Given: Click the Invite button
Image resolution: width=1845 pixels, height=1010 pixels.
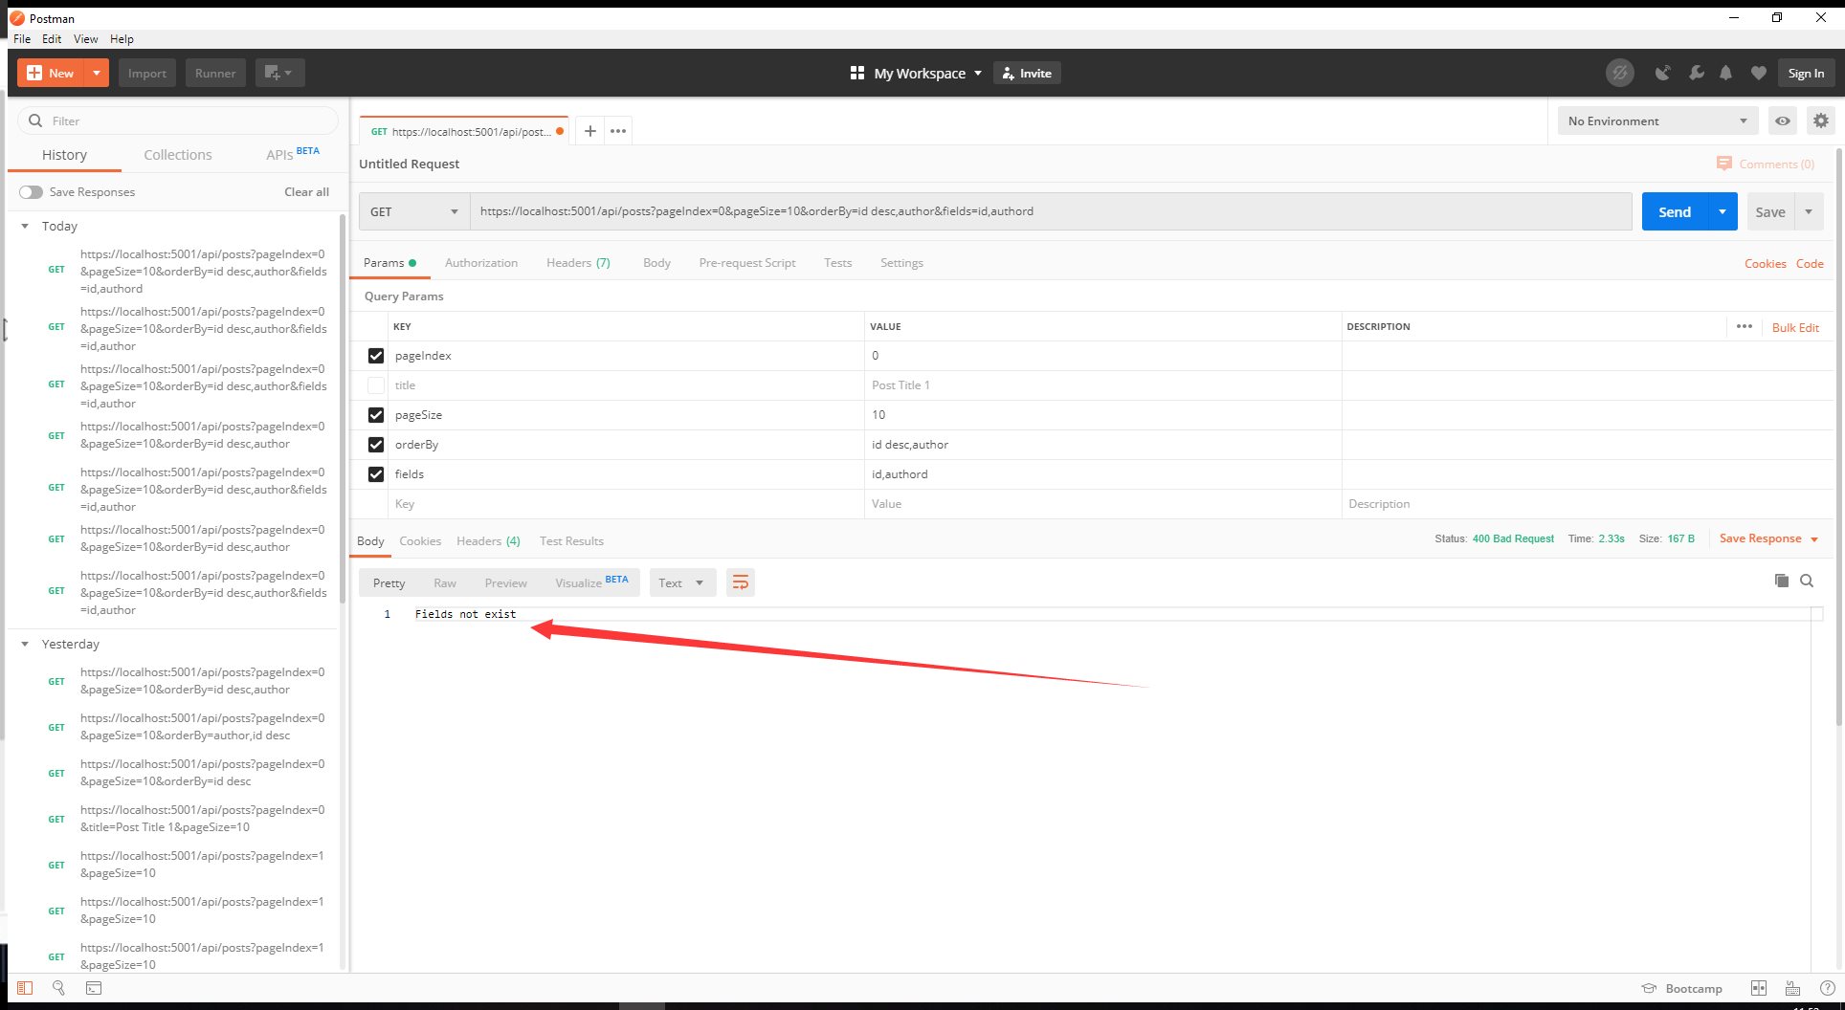Looking at the screenshot, I should point(1027,73).
